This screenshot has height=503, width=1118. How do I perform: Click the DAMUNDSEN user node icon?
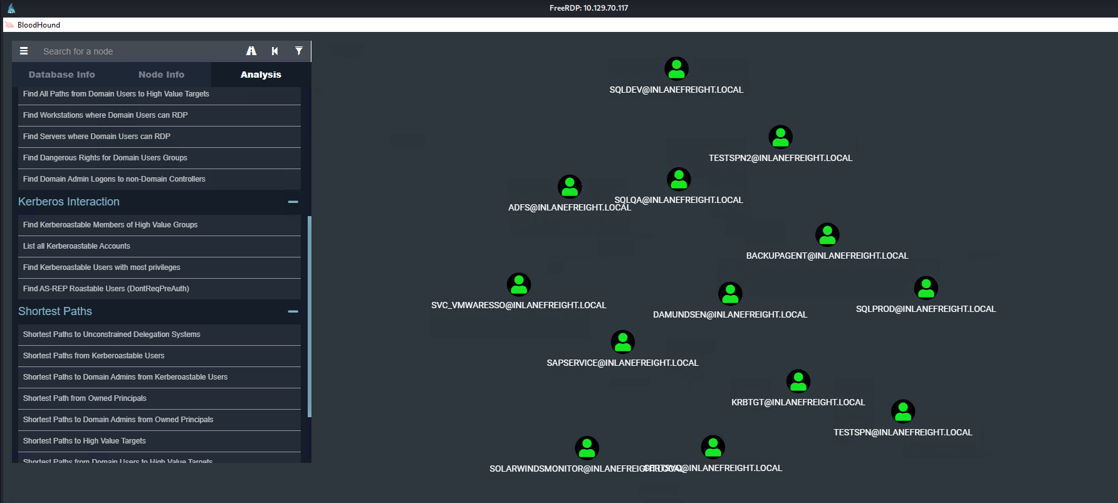tap(729, 293)
